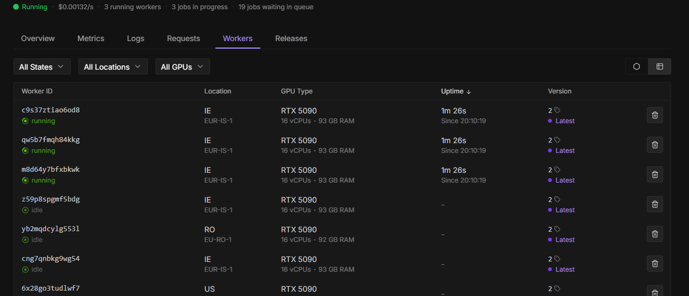The width and height of the screenshot is (689, 296).
Task: Click version tag icon for worker c9s37ztiao6od8
Action: pyautogui.click(x=557, y=110)
